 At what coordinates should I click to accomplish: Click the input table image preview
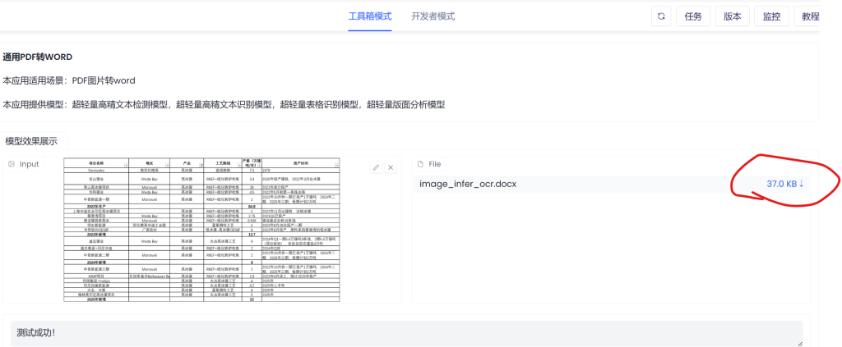click(x=201, y=230)
